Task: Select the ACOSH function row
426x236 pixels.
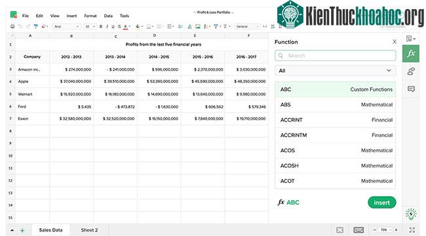Action: (336, 165)
